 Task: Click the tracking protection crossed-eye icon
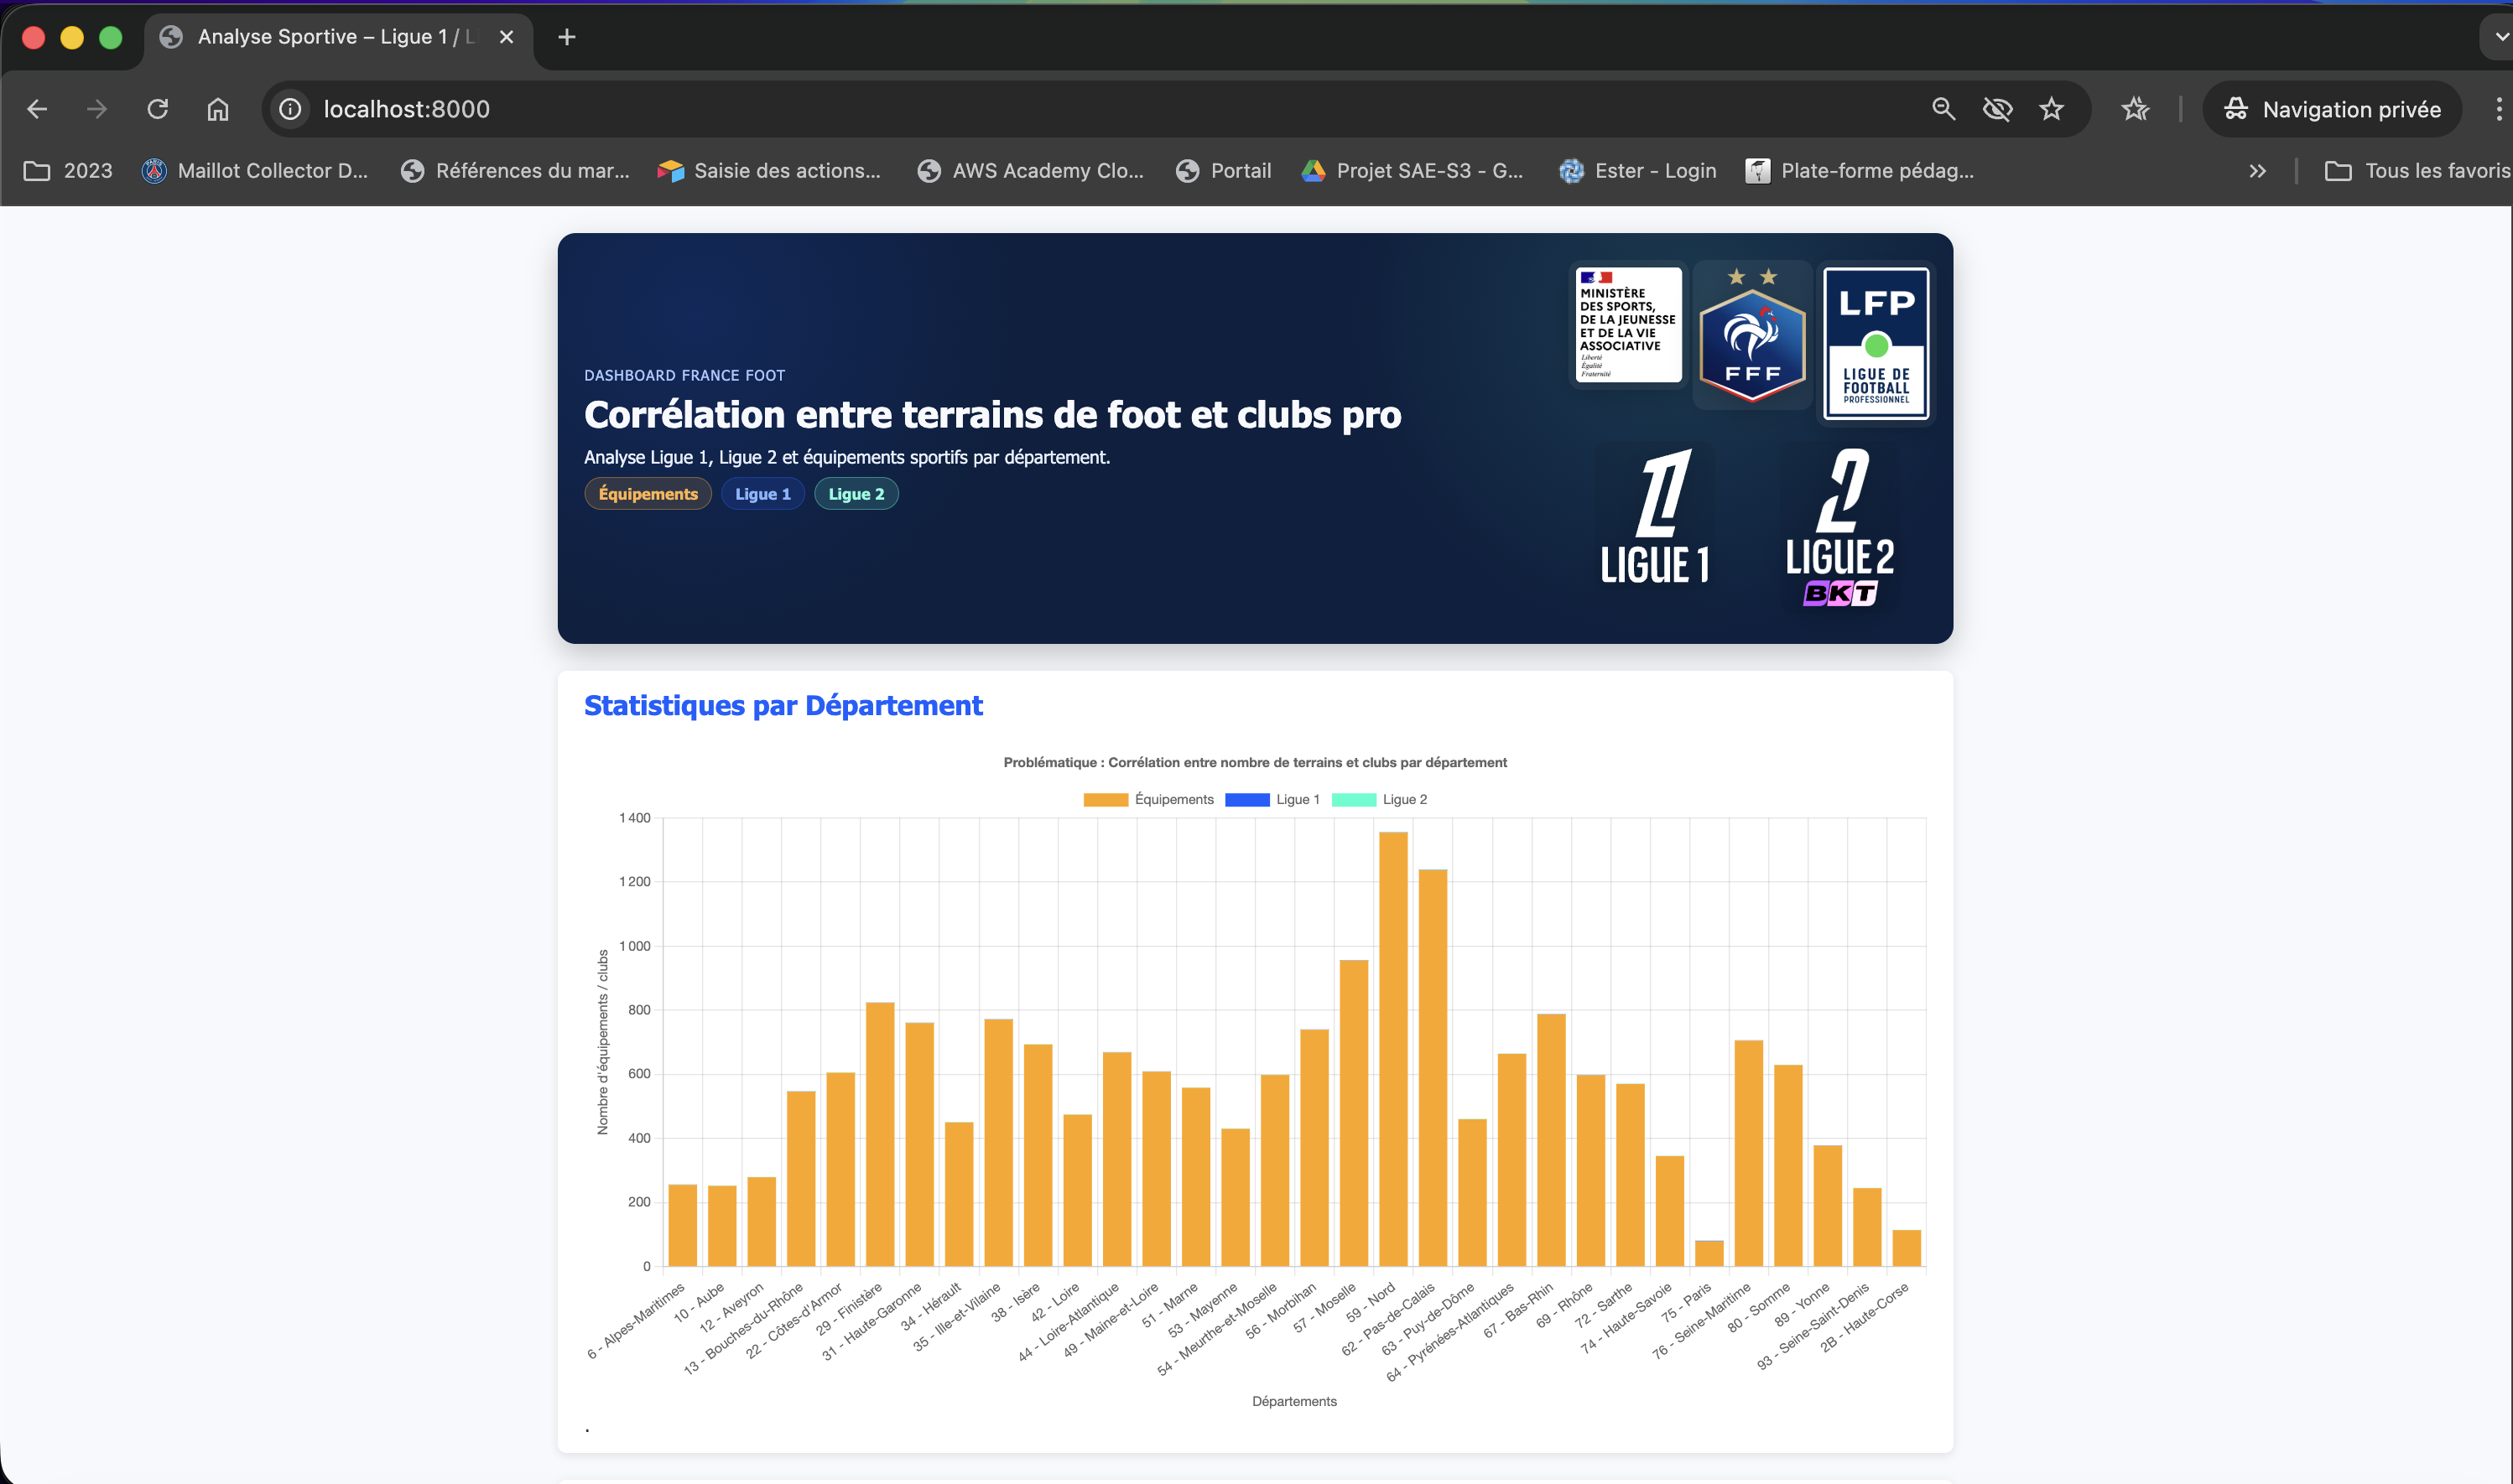point(1997,109)
